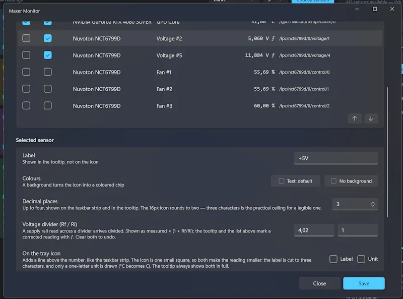Close the Maxer Monitor window via X

click(x=392, y=9)
